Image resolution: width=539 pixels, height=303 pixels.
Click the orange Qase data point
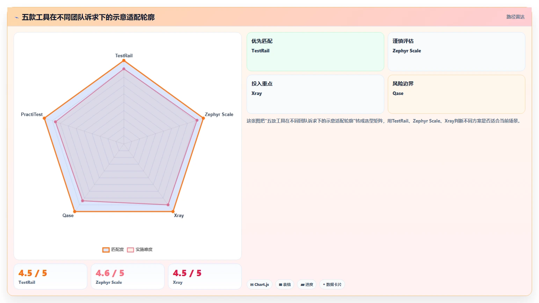click(74, 212)
